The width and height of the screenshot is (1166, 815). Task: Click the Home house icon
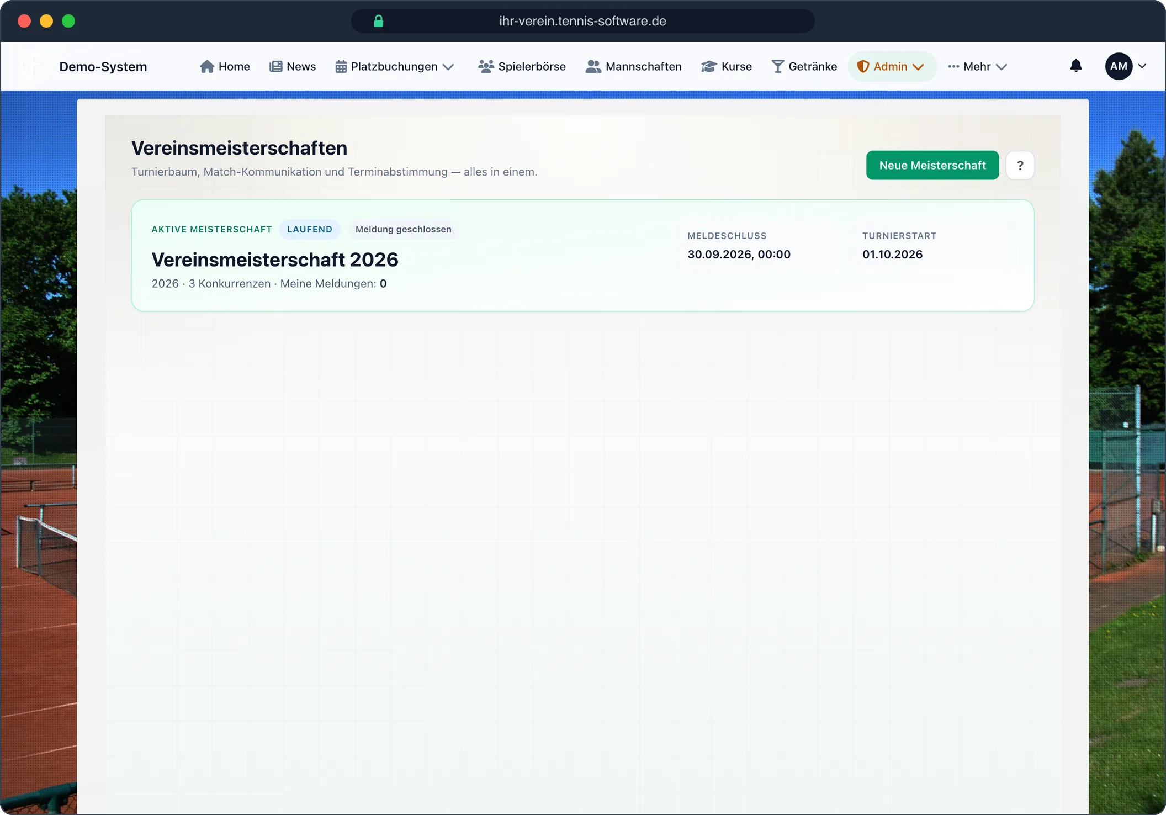(207, 67)
